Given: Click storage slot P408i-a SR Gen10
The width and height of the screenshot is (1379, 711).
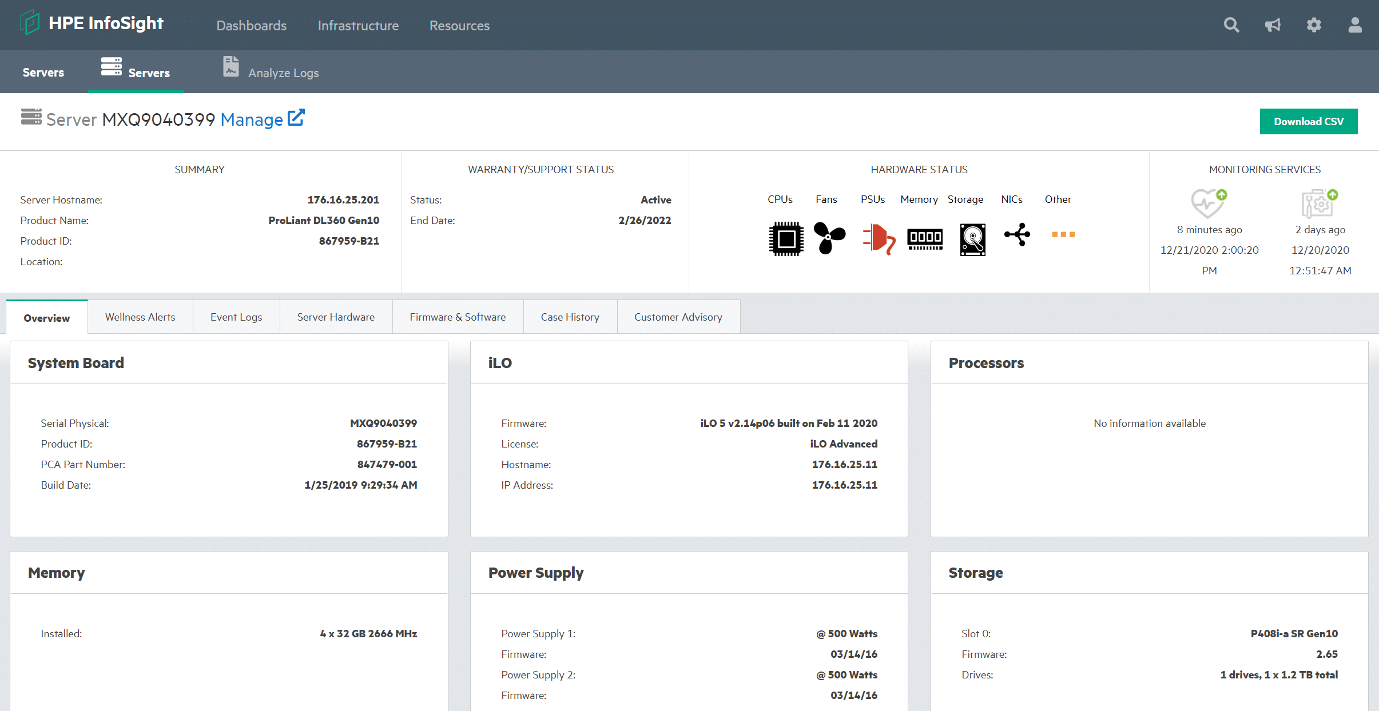Looking at the screenshot, I should click(x=1294, y=633).
